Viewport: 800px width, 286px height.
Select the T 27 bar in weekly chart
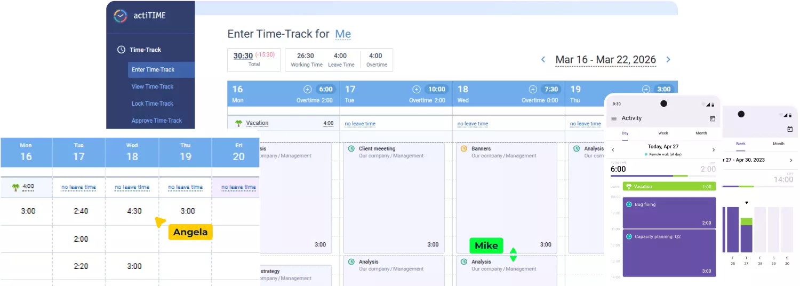click(746, 235)
